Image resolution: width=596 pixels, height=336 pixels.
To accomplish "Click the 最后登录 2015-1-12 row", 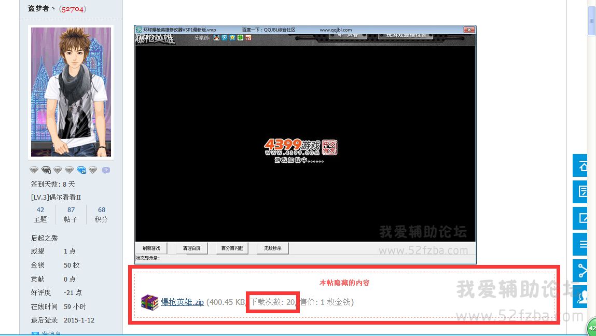I will point(63,320).
